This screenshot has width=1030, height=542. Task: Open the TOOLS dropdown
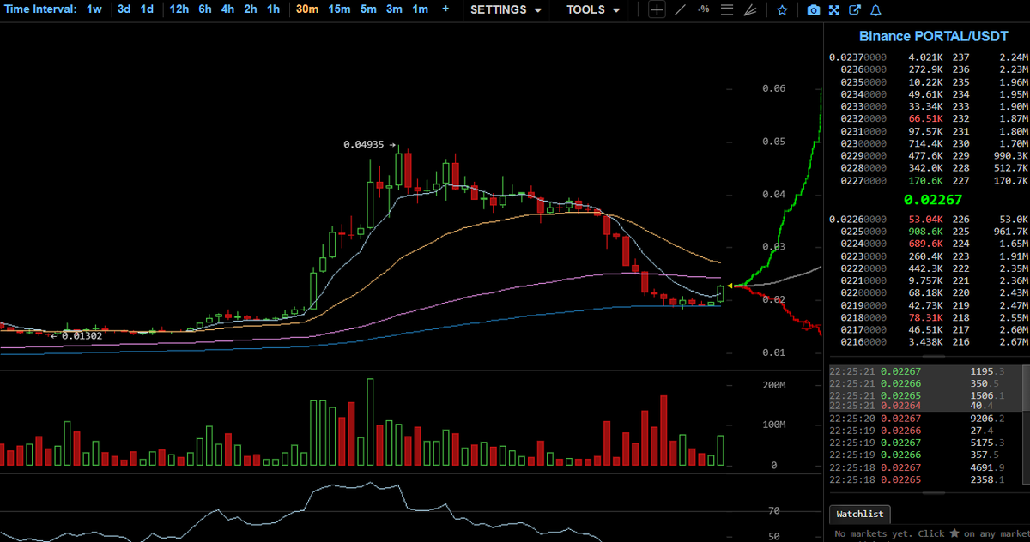[x=593, y=9]
